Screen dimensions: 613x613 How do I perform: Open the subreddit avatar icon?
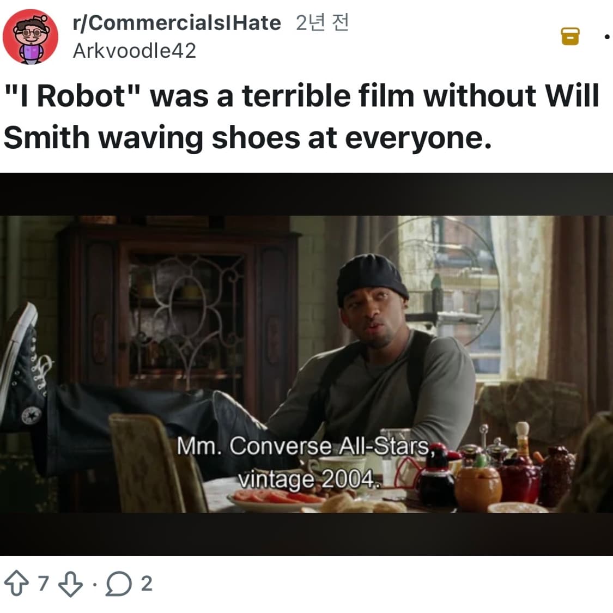31,37
